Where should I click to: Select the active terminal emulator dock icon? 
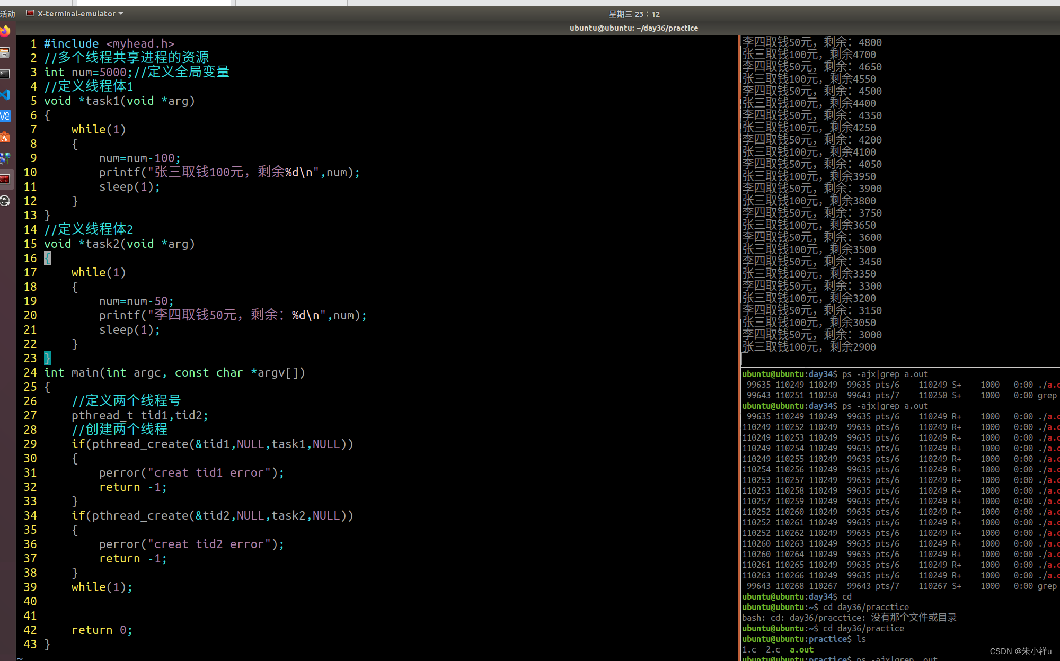(5, 179)
